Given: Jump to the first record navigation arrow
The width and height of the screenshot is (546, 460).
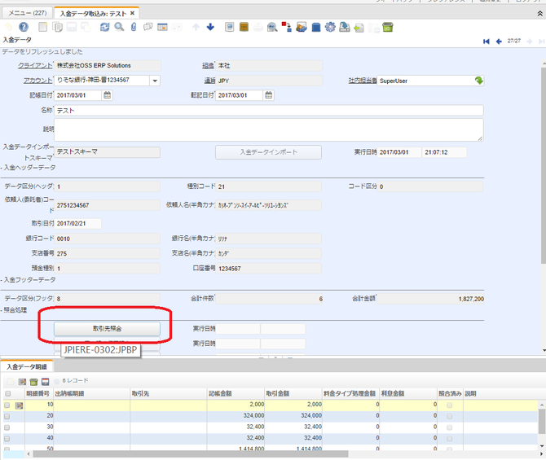Looking at the screenshot, I should [x=487, y=42].
